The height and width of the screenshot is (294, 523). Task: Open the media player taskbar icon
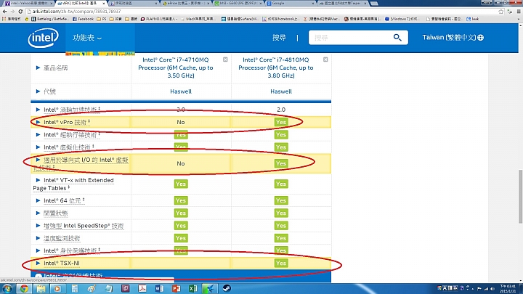click(57, 288)
